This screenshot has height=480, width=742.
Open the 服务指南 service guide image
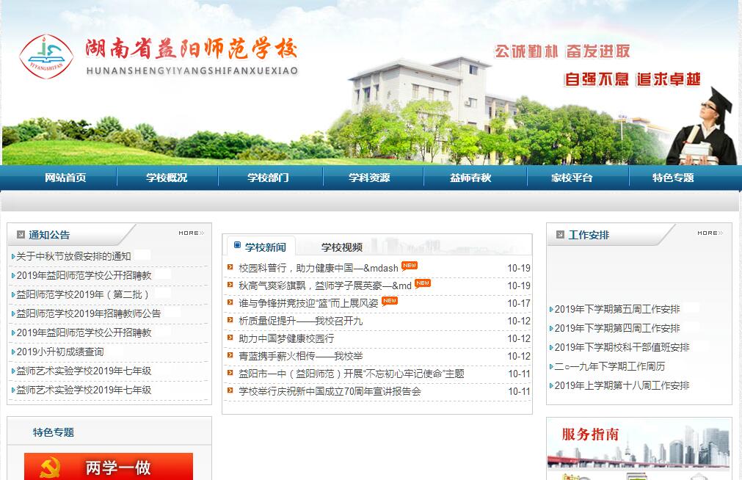[x=639, y=449]
